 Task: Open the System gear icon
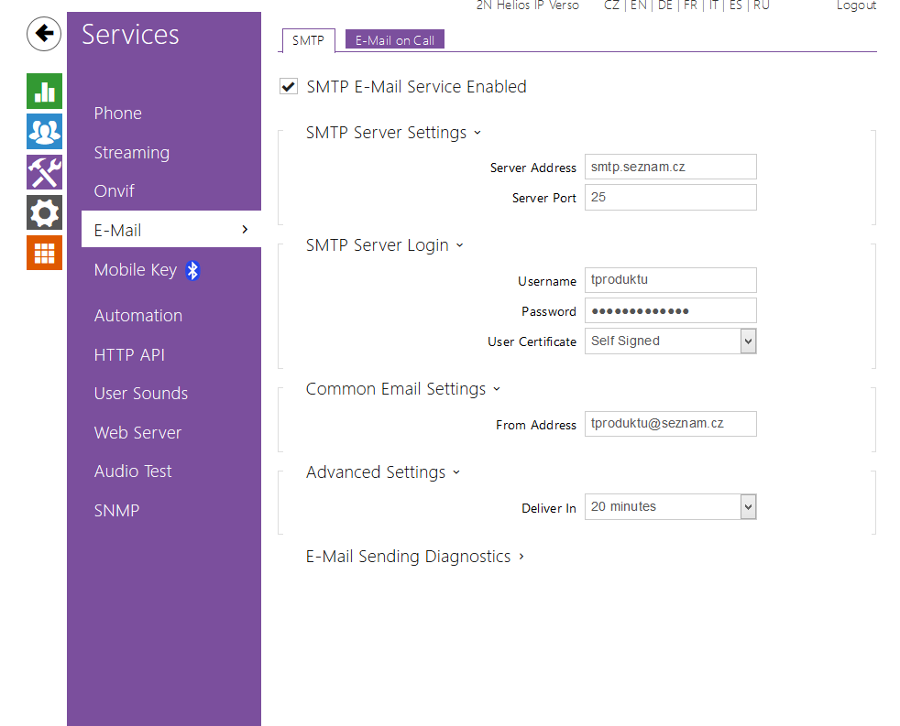point(44,212)
